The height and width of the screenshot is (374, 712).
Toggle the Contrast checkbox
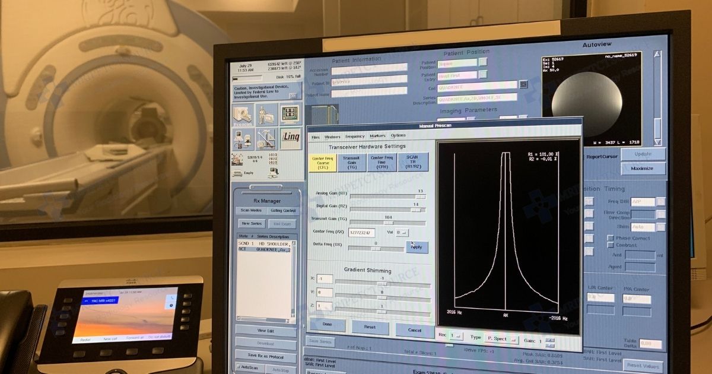tap(610, 245)
